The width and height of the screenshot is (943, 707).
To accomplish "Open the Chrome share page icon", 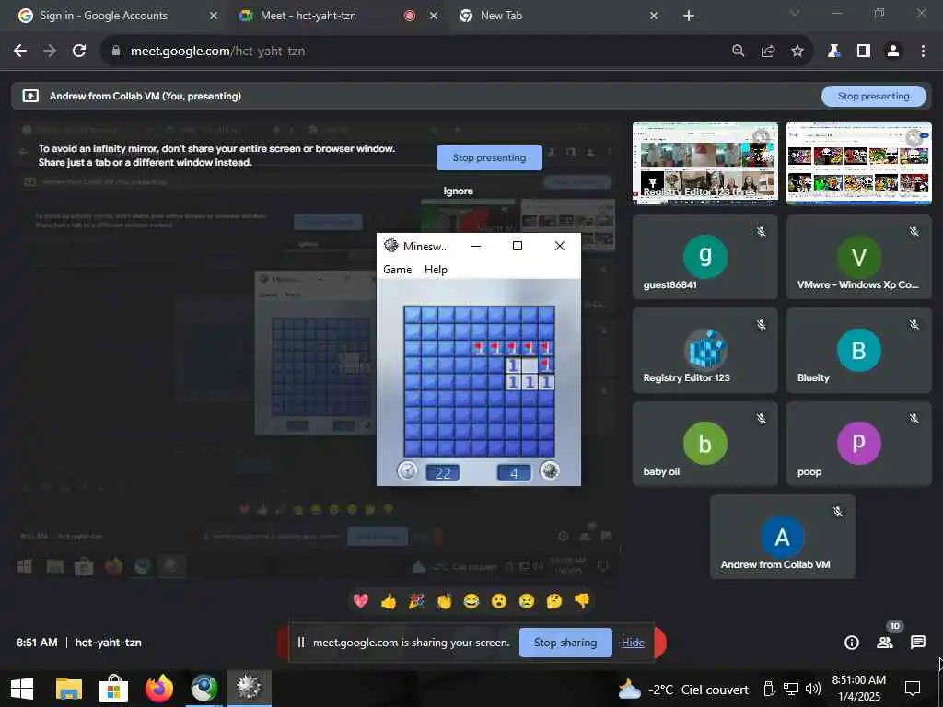I will 768,52.
